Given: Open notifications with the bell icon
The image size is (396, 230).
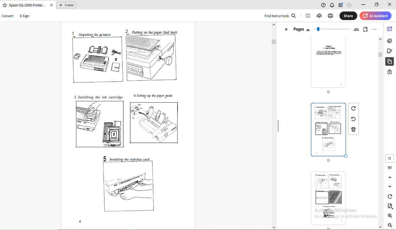Looking at the screenshot, I should (332, 4).
